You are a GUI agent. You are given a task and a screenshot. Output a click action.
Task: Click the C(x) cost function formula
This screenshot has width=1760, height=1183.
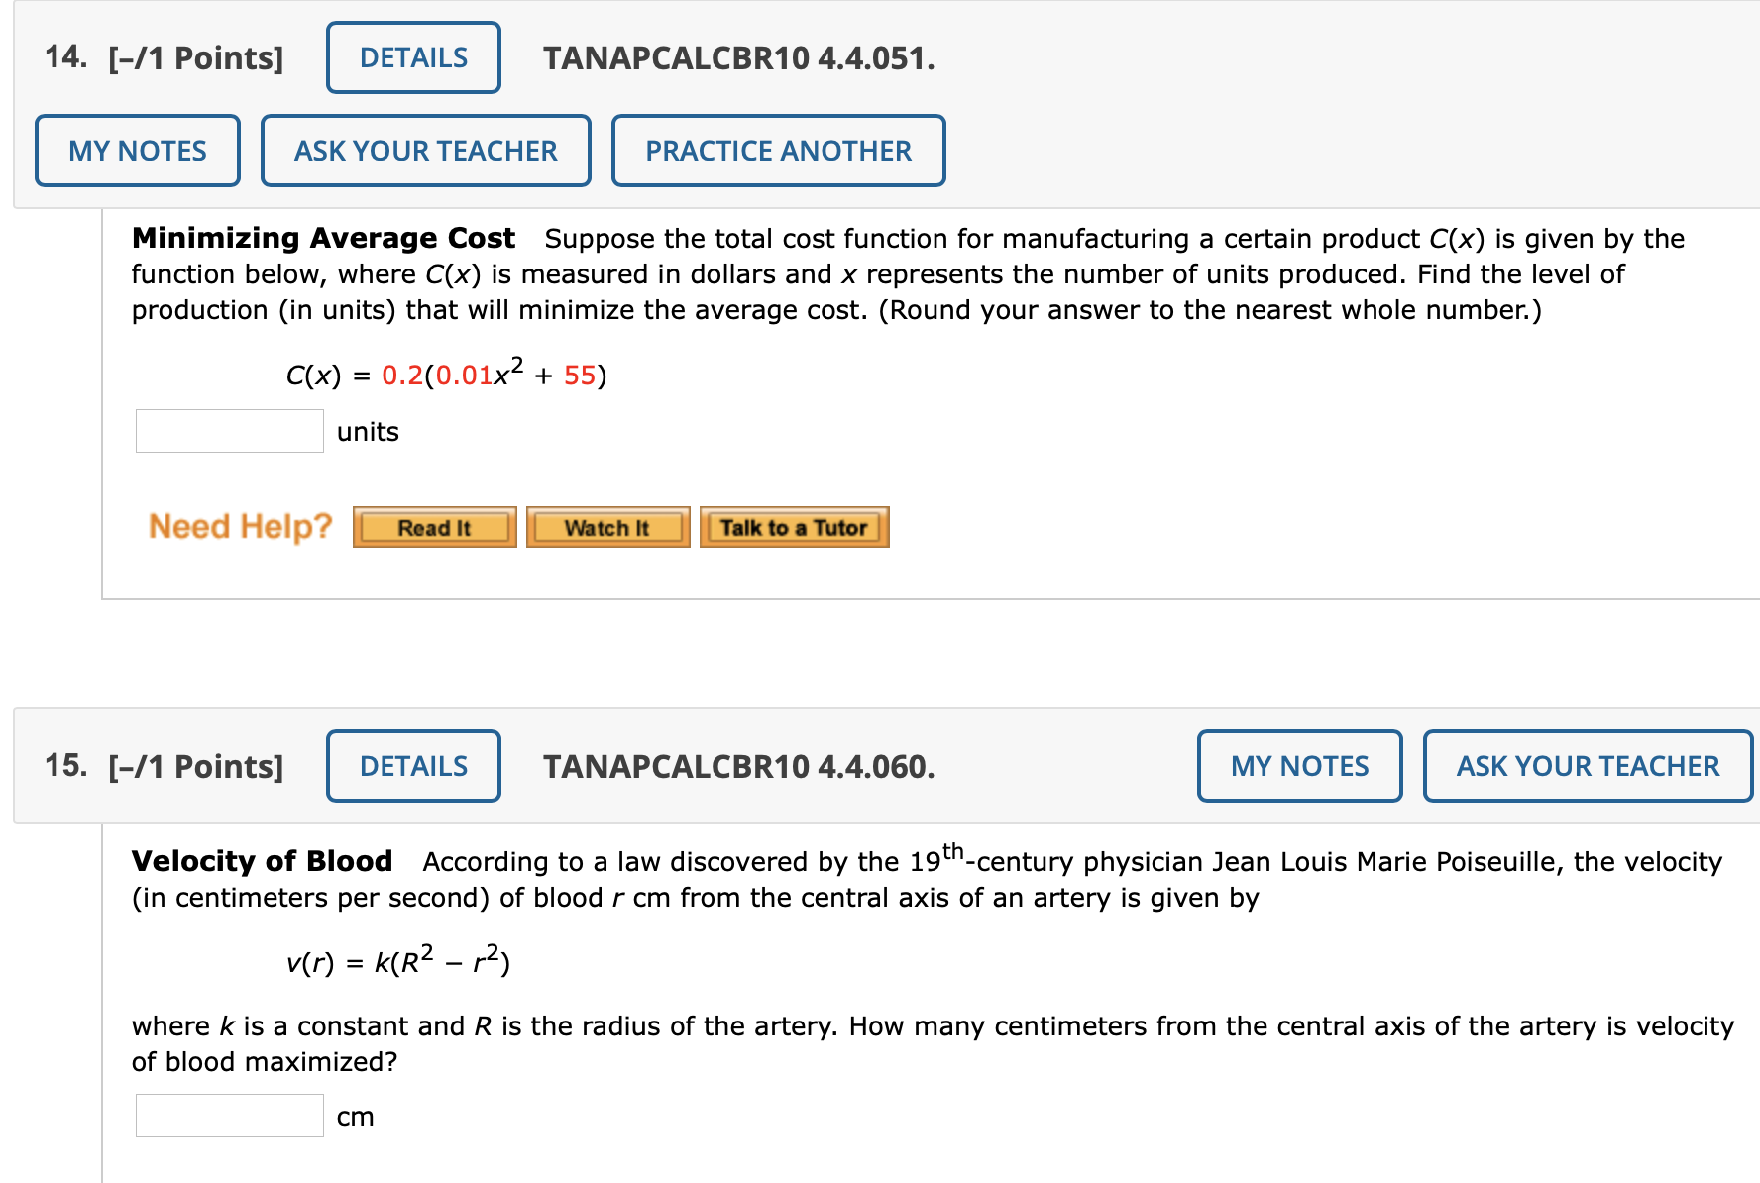coord(446,374)
